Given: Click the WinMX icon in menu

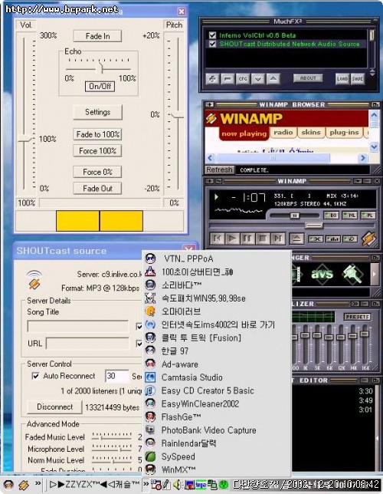Looking at the screenshot, I should point(150,469).
